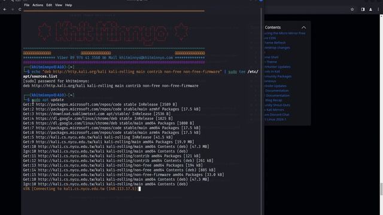Open the View menu in the terminal
The height and width of the screenshot is (215, 383).
[x=59, y=5]
